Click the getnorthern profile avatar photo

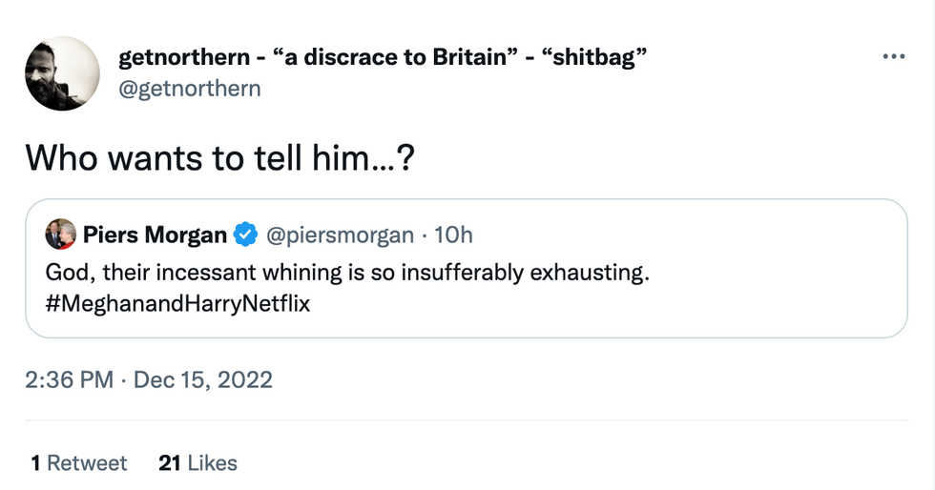pos(62,73)
